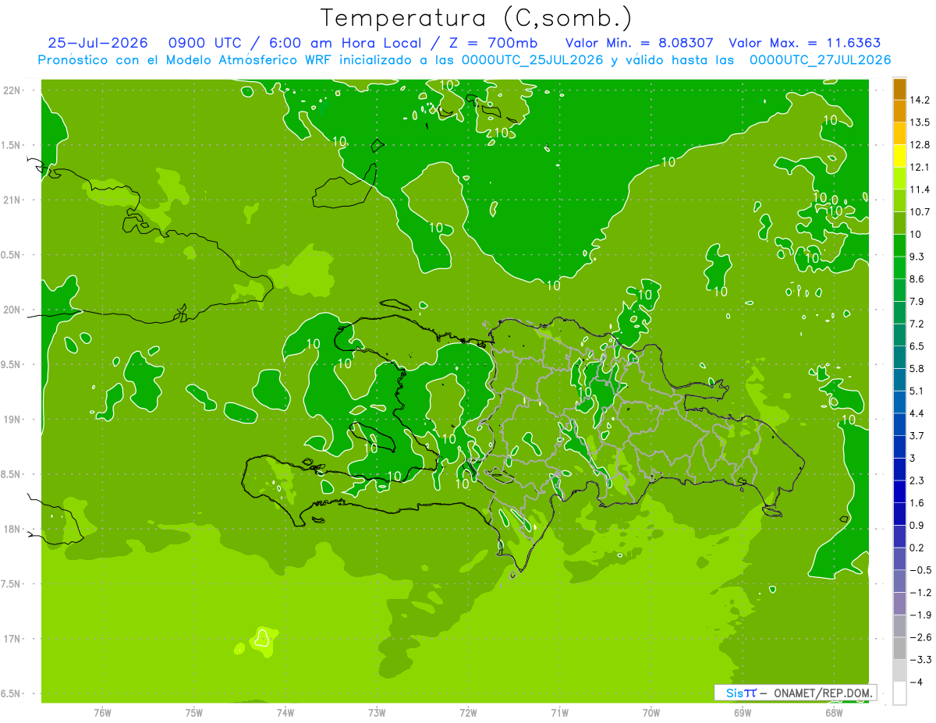Click the "22N" latitude axis label
The image size is (936, 723).
pos(12,90)
